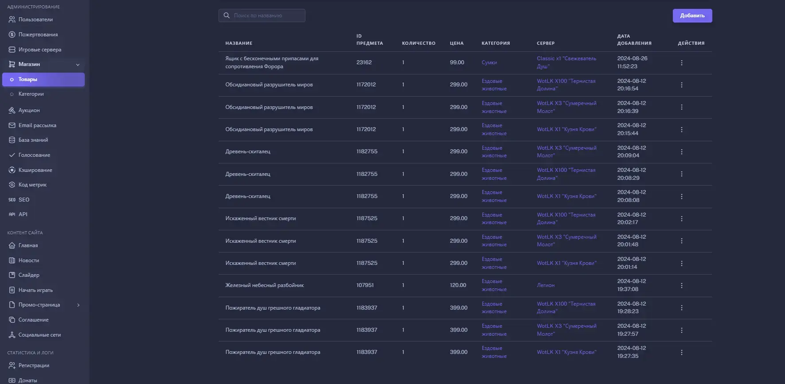The height and width of the screenshot is (384, 785).
Task: Click the Соглашение copy icon
Action: pos(12,320)
